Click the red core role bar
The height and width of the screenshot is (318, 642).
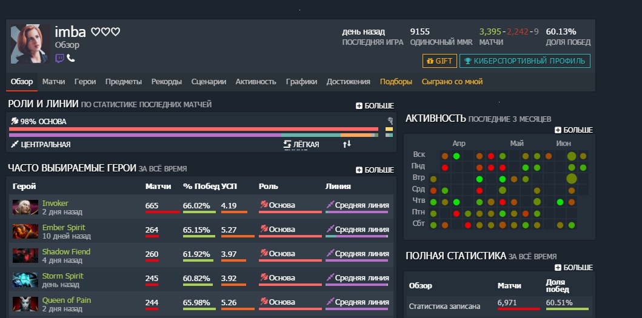pos(194,129)
